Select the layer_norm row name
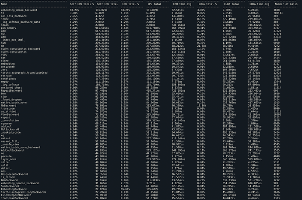 click(9, 159)
